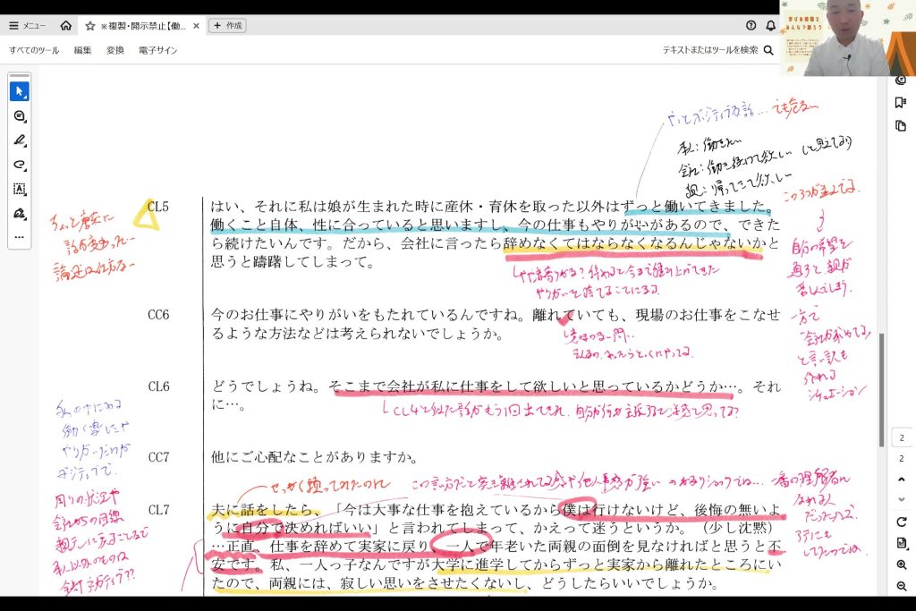Select the text box tool

tap(19, 189)
